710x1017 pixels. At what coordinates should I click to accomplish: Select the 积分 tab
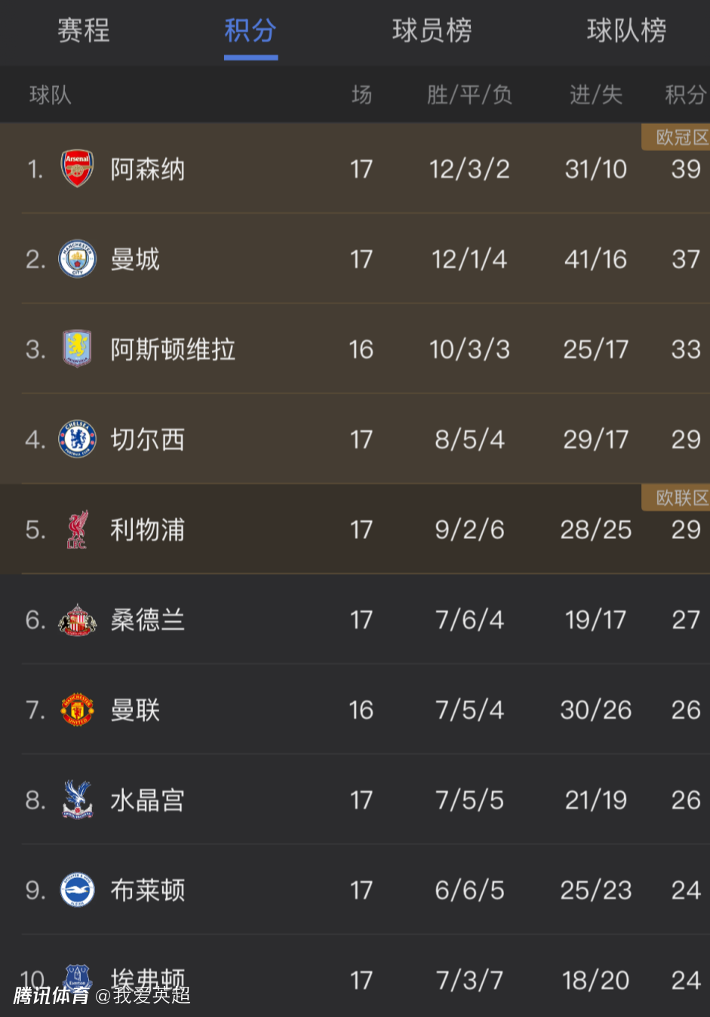[x=250, y=31]
